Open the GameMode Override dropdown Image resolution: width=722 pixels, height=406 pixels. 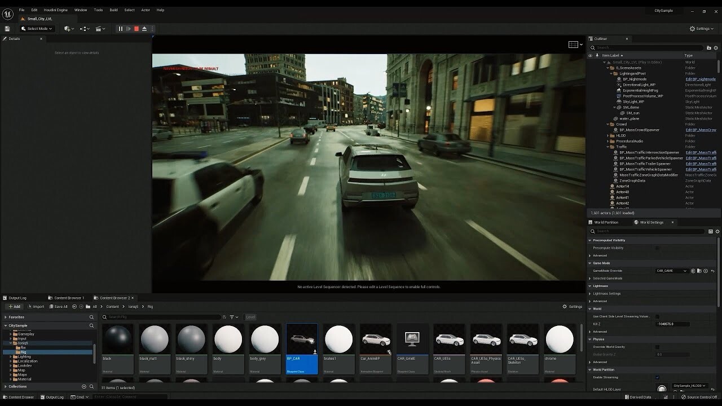pyautogui.click(x=671, y=270)
